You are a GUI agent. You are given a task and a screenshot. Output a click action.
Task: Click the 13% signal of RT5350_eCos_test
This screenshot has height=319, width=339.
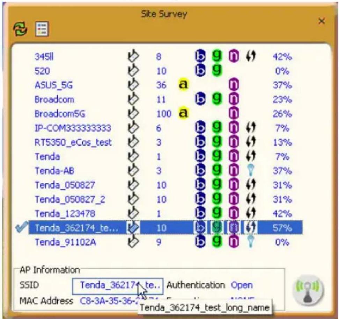(282, 142)
